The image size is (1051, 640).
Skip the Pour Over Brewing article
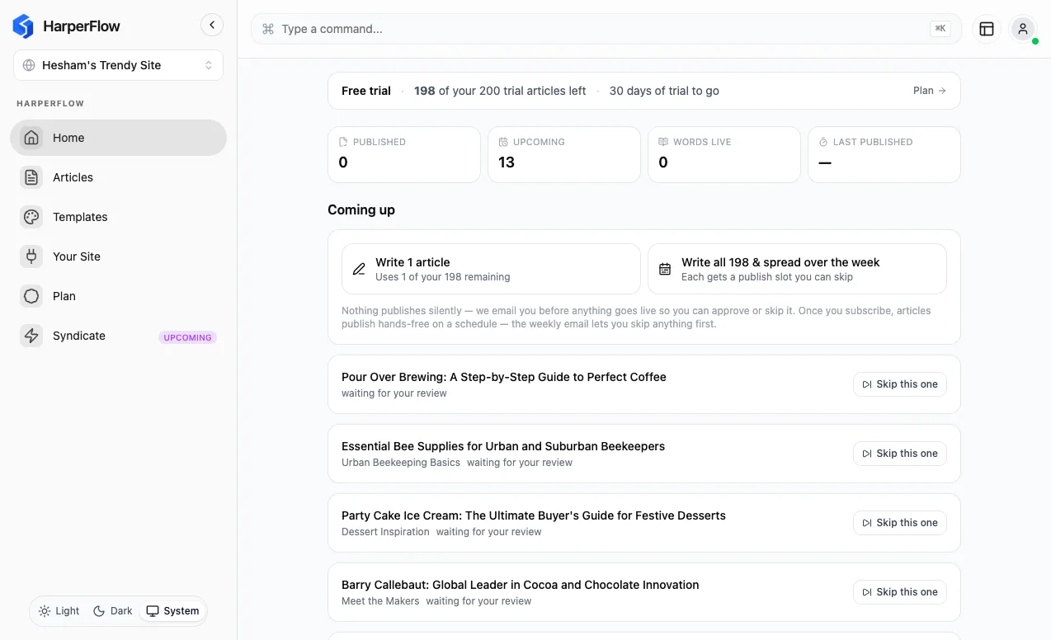coord(900,384)
